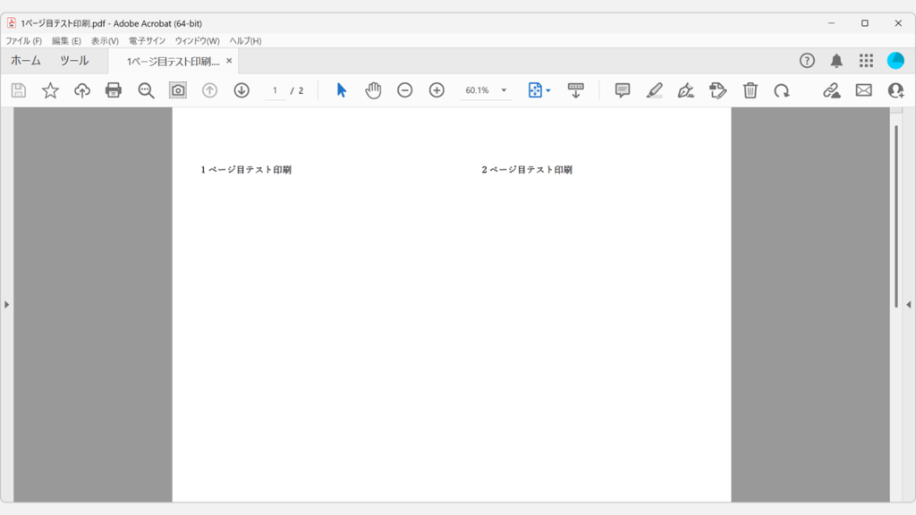
Task: Expand the left navigation pane arrow
Action: [x=6, y=305]
